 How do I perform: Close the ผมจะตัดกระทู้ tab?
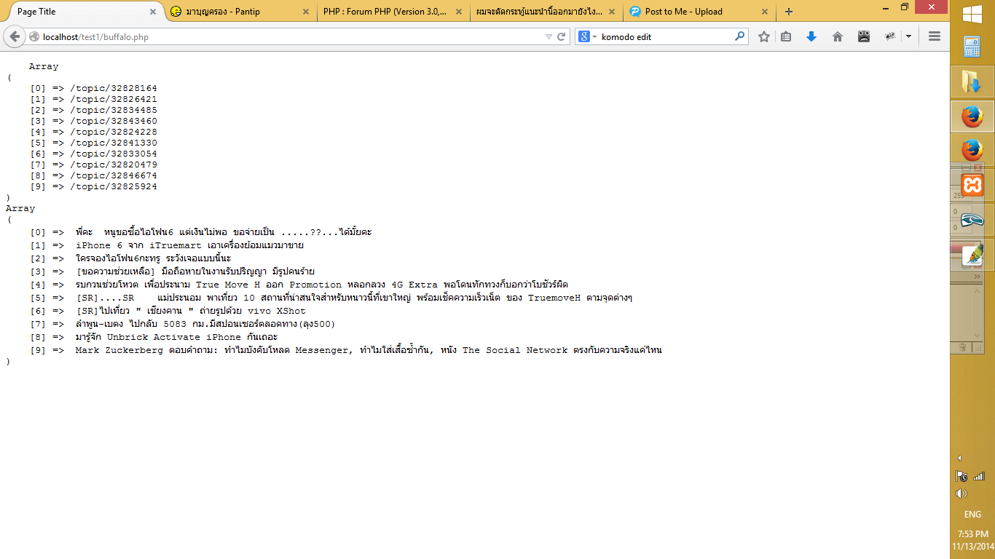point(611,12)
